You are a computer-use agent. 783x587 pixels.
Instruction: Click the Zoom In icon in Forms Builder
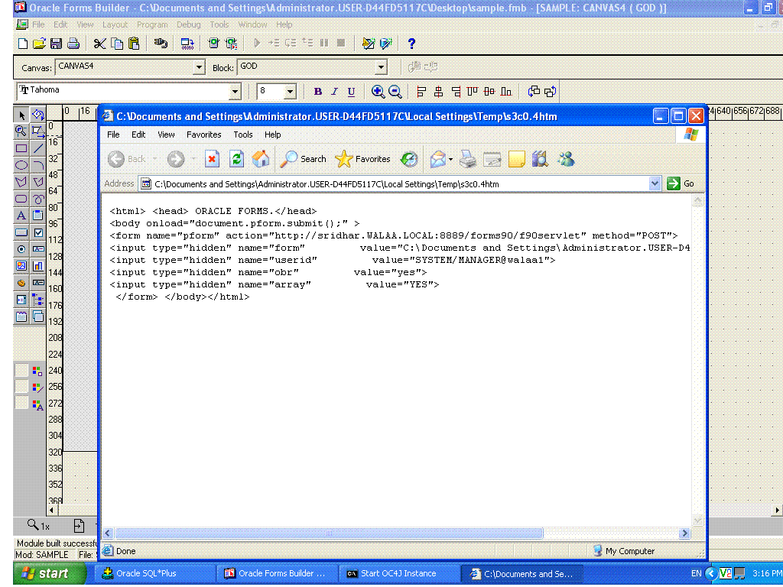point(378,92)
